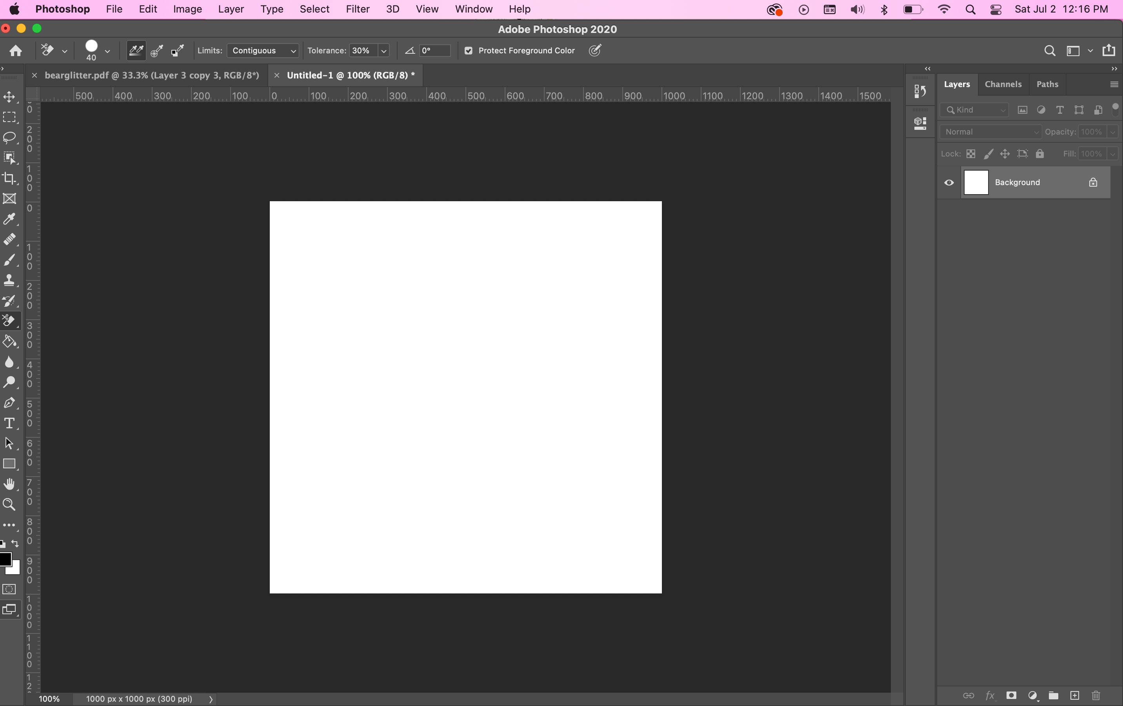1123x706 pixels.
Task: Select the Type tool
Action: [9, 424]
